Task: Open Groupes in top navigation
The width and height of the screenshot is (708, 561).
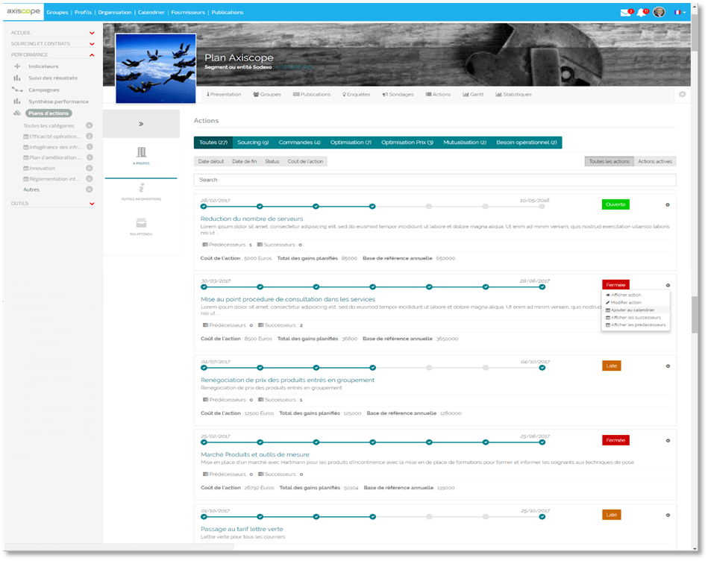Action: point(57,12)
